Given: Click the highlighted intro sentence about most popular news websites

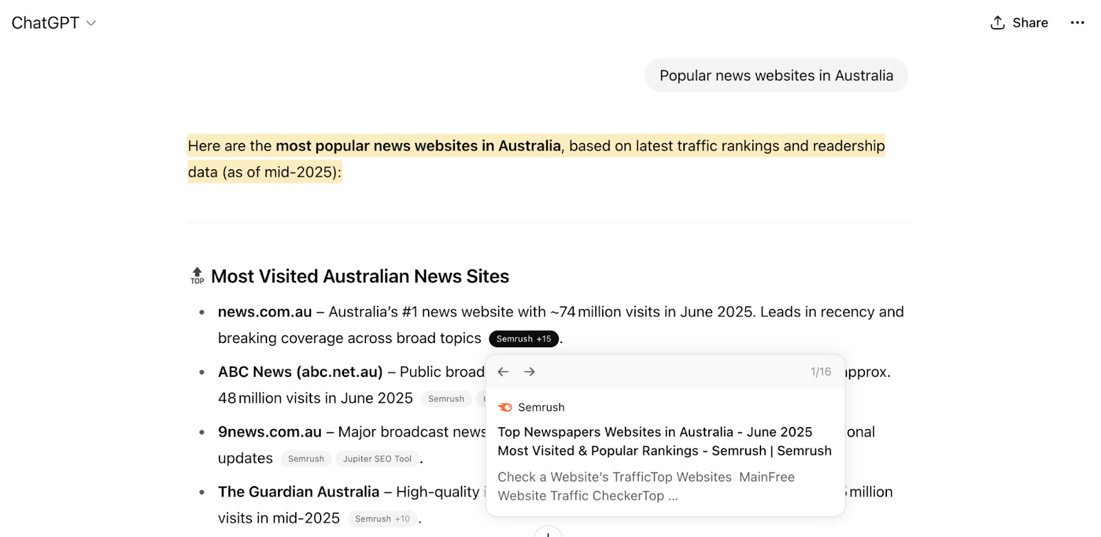Looking at the screenshot, I should point(536,159).
